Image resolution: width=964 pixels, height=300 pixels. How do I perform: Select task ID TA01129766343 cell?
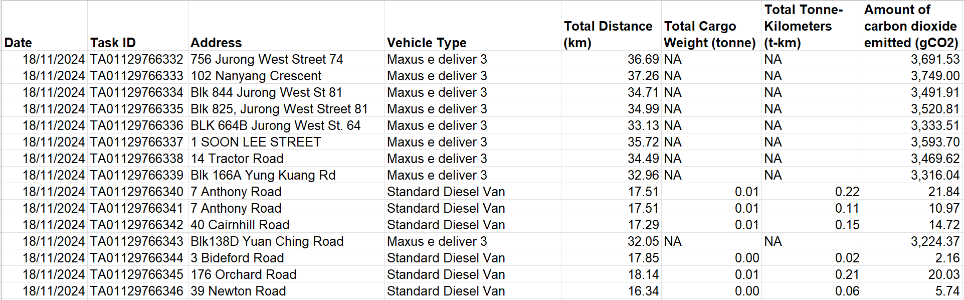137,241
